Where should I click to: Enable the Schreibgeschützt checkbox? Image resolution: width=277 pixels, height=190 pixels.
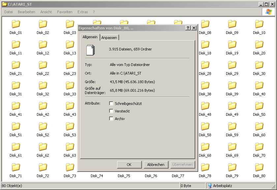(111, 103)
